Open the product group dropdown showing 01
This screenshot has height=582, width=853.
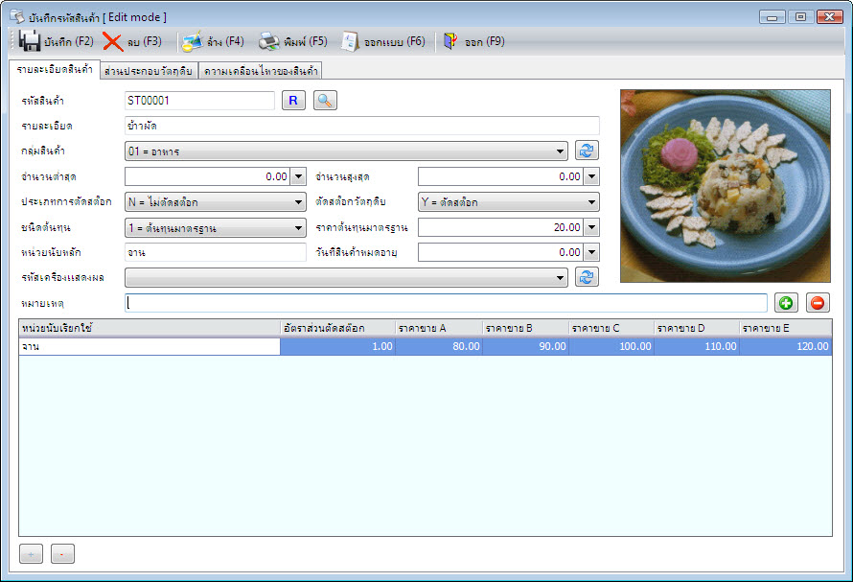click(x=346, y=151)
